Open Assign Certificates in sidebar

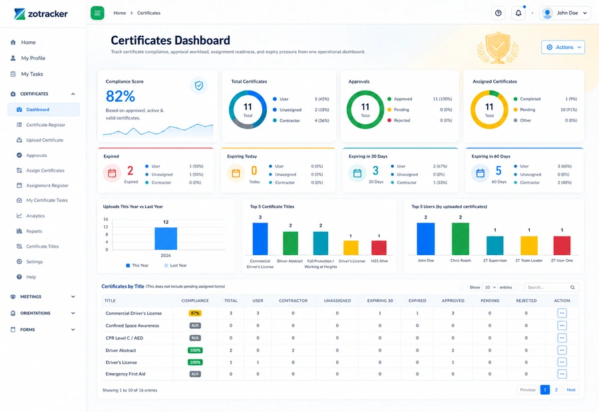click(x=45, y=171)
